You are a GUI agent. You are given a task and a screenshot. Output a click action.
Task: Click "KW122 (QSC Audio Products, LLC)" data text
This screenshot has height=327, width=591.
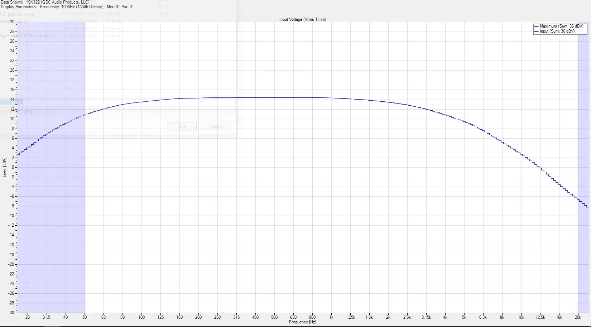[58, 2]
